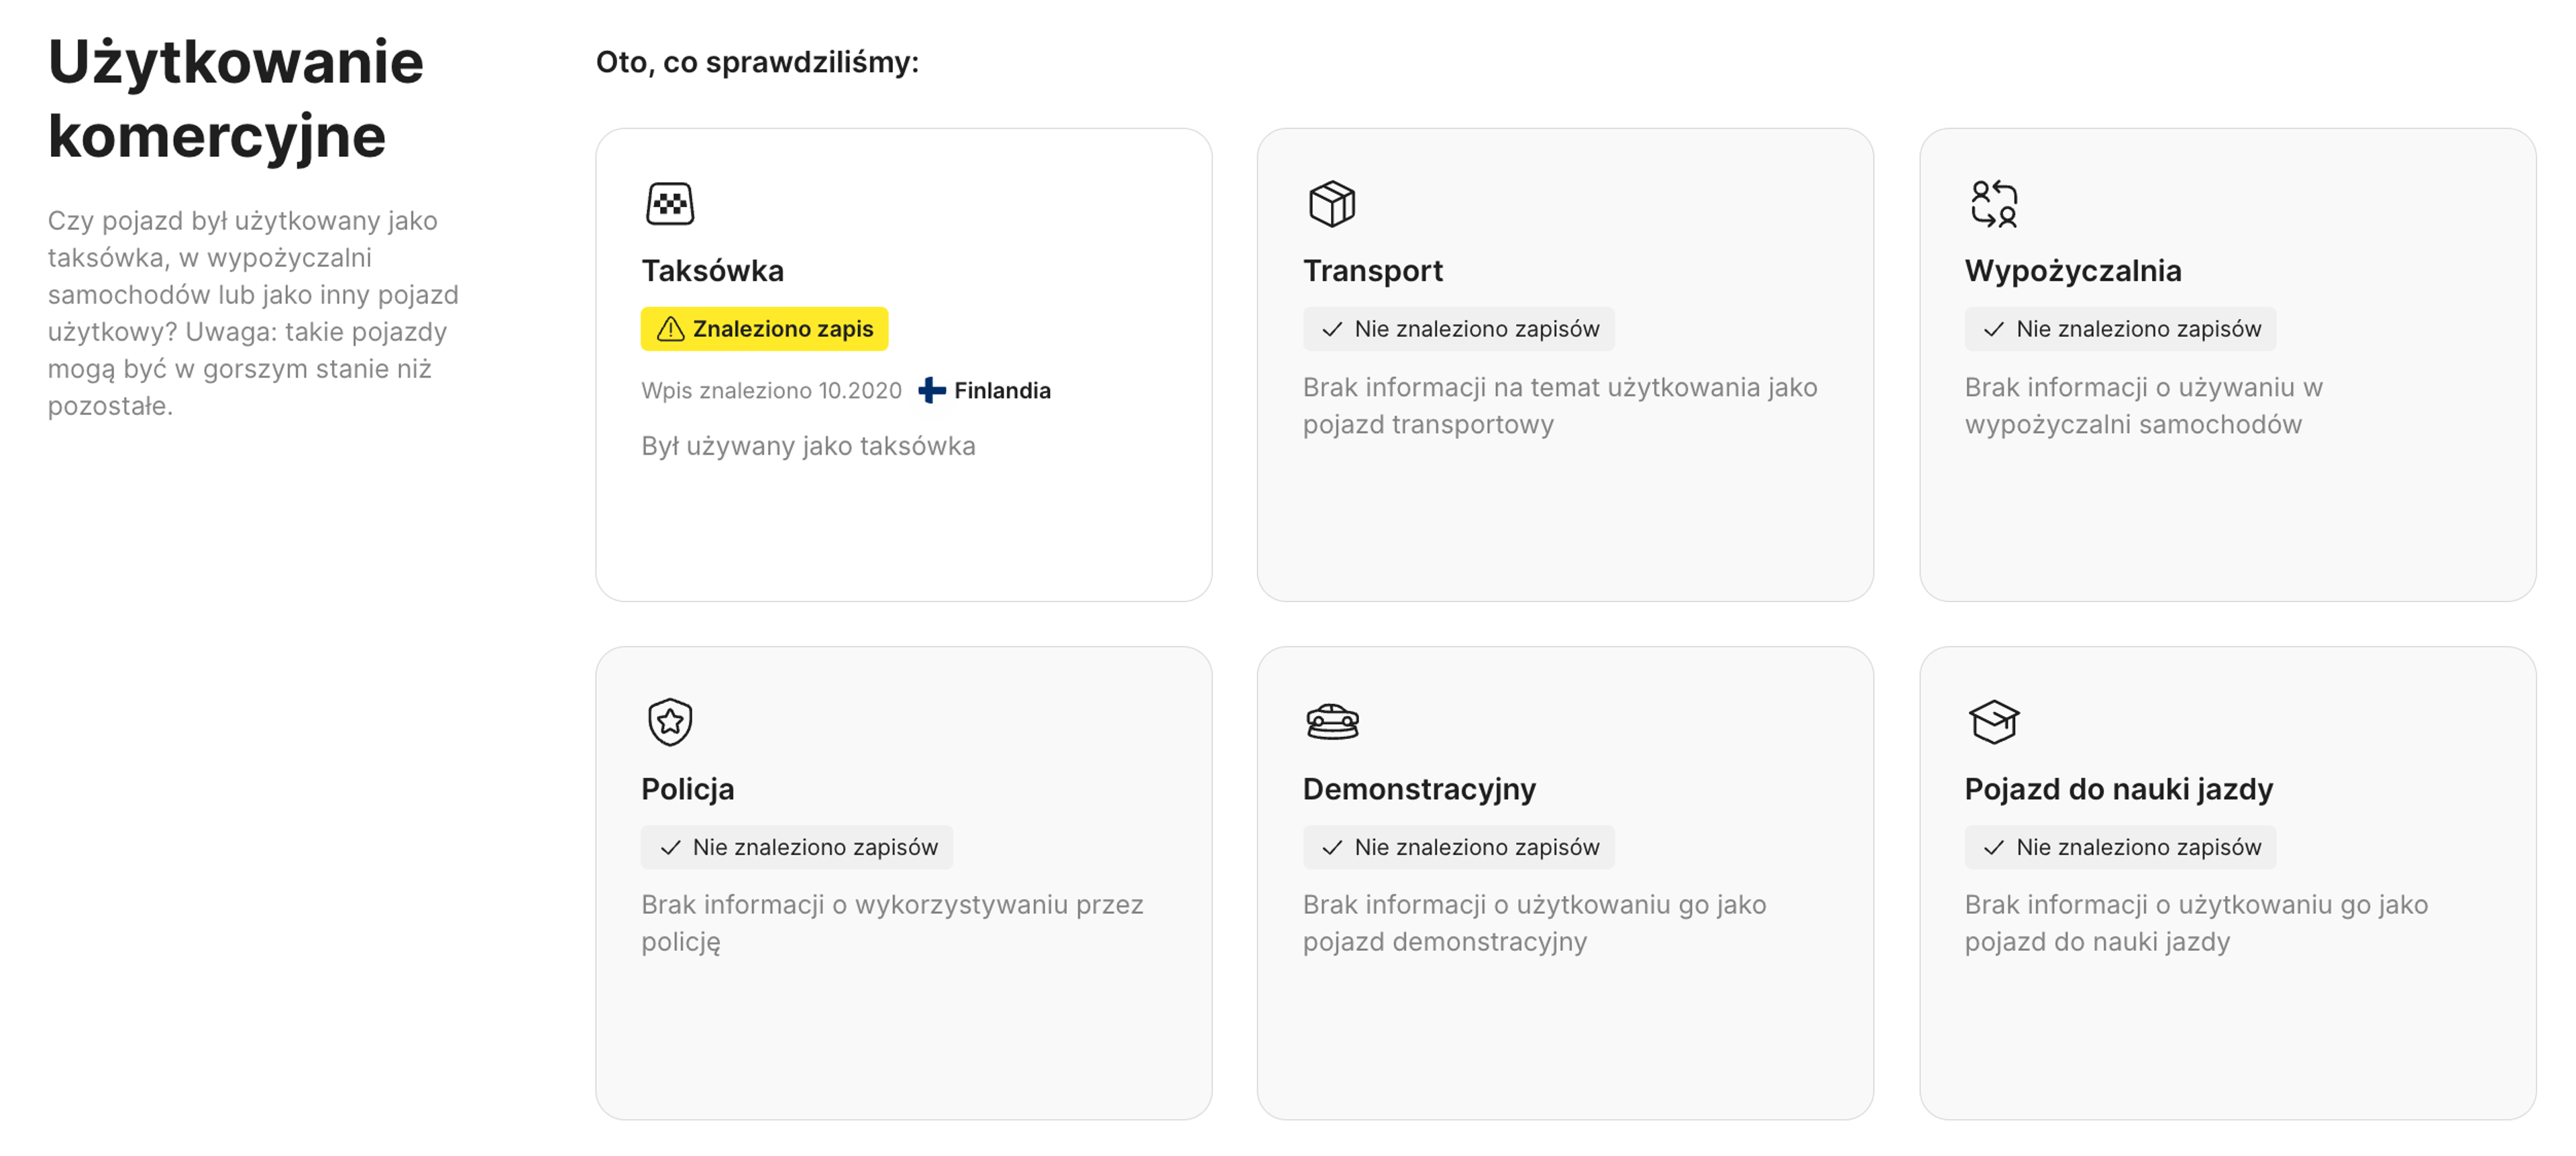Click the driving school graduation cap icon
The image size is (2576, 1156).
[1993, 721]
